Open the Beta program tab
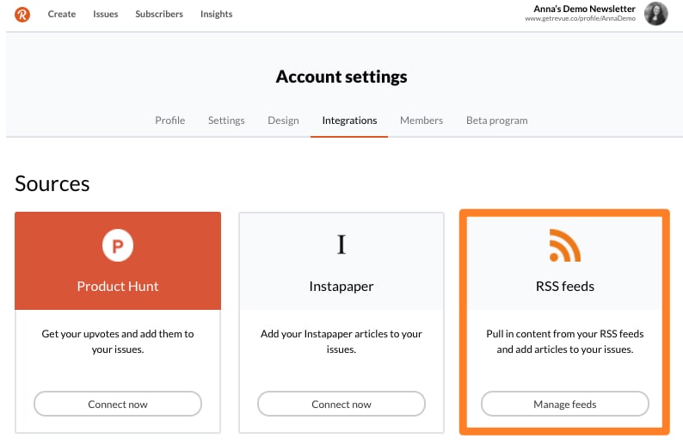This screenshot has width=683, height=445. (x=497, y=121)
